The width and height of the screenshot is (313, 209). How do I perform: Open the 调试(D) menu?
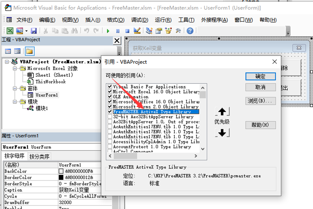[140, 20]
